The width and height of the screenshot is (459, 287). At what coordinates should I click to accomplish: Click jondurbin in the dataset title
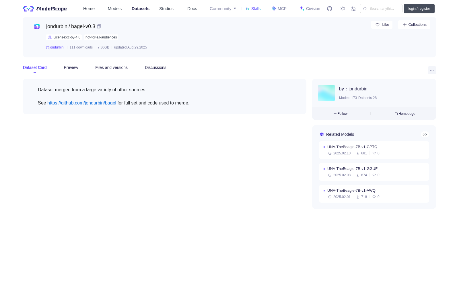click(57, 26)
